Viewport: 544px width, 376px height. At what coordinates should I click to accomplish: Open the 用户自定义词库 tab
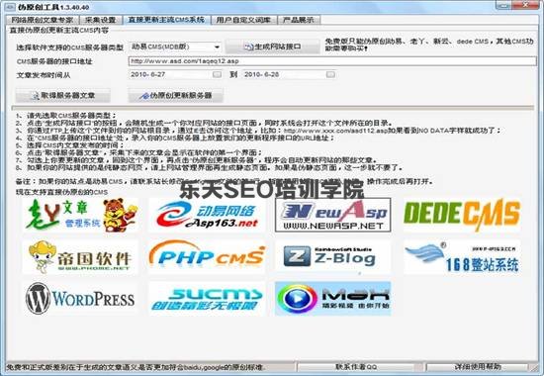[243, 20]
